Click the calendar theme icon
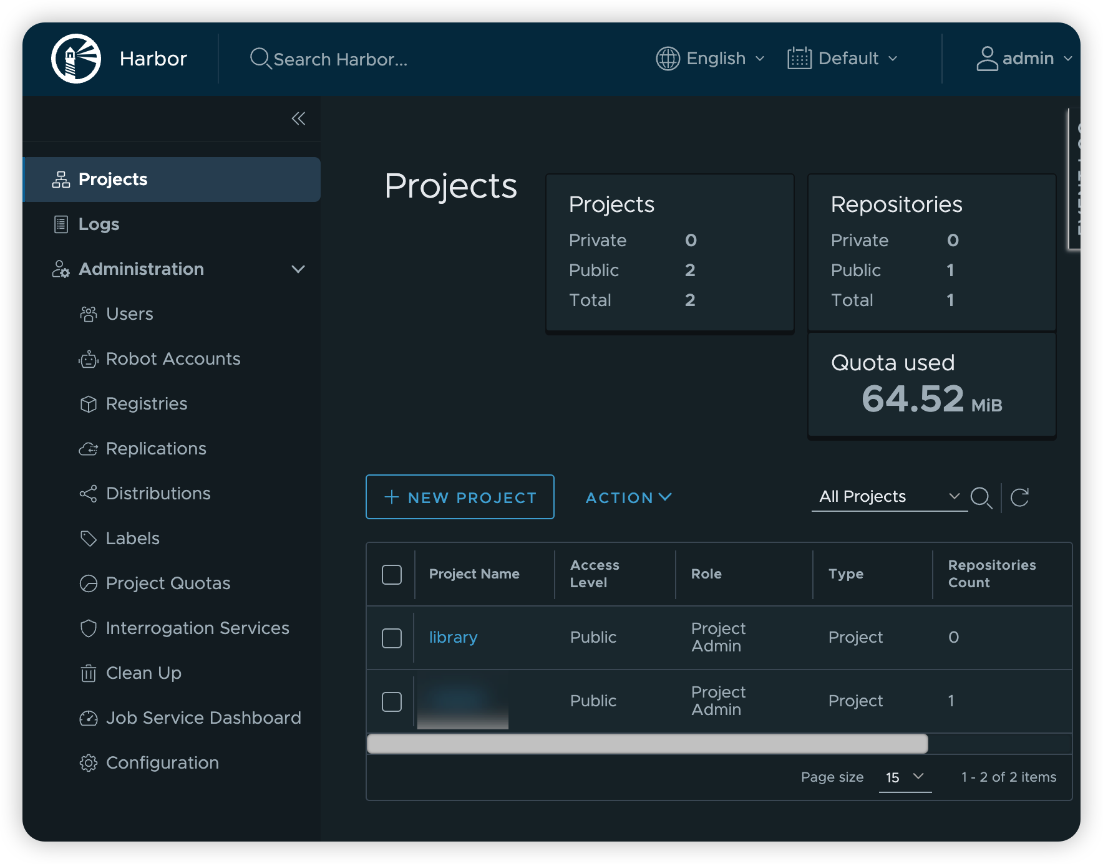The height and width of the screenshot is (864, 1103). [x=799, y=58]
